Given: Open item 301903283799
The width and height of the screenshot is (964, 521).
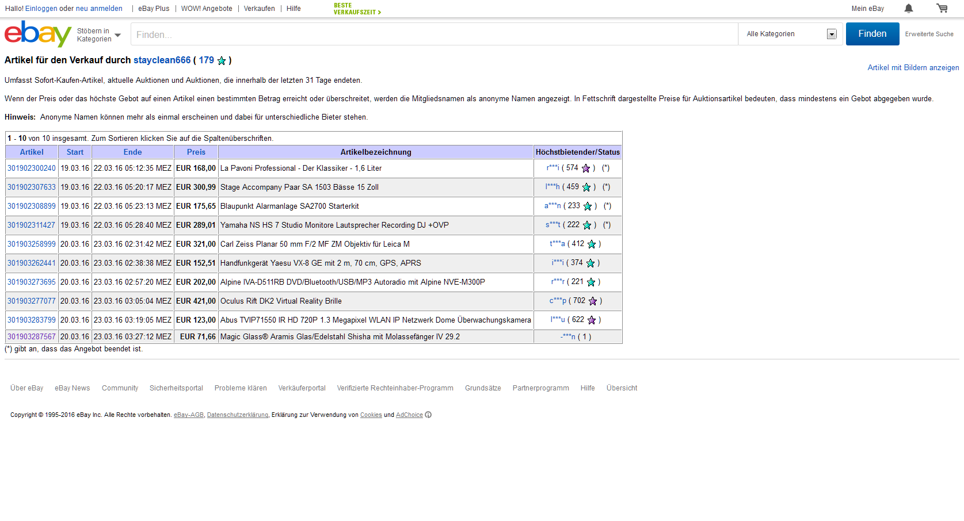Looking at the screenshot, I should point(32,320).
